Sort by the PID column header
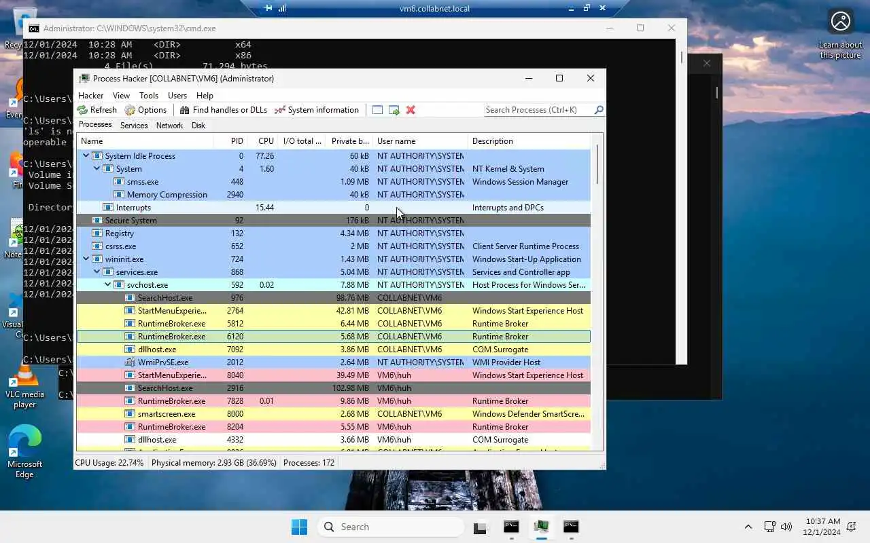Screen dimensions: 870x543 tap(230, 141)
